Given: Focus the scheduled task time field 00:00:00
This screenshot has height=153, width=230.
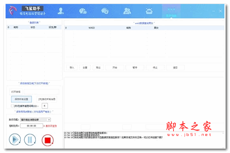Looking at the screenshot, I should pos(31,126).
